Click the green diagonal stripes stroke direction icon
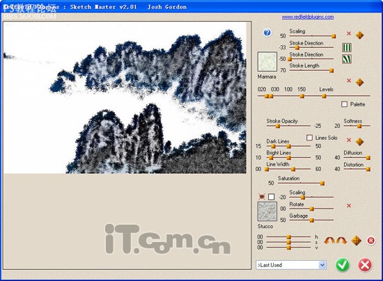This screenshot has width=383, height=281. pyautogui.click(x=347, y=59)
